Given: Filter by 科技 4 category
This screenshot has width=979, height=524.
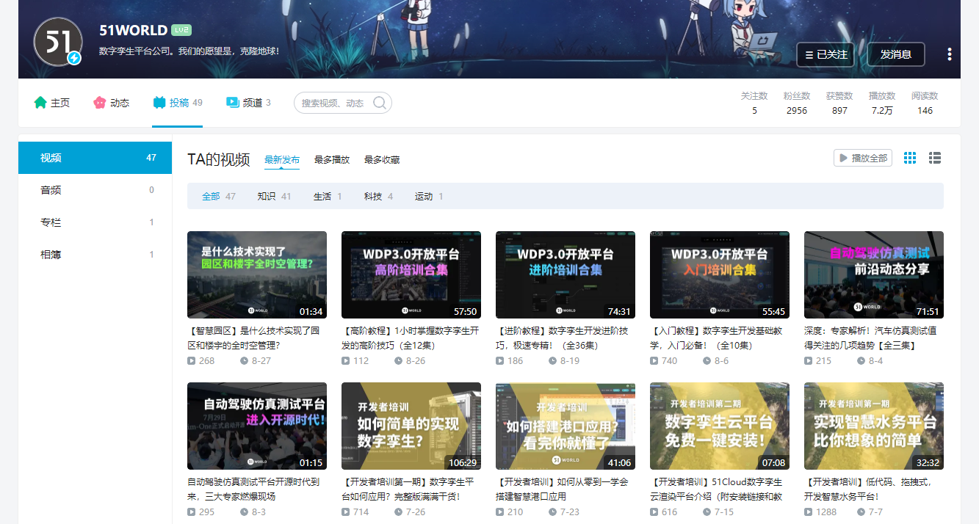Looking at the screenshot, I should tap(378, 197).
